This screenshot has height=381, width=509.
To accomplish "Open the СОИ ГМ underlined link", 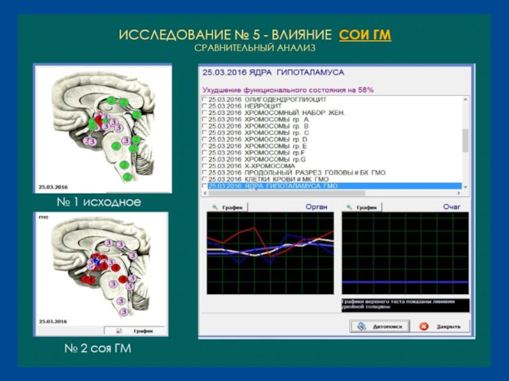I will 365,34.
